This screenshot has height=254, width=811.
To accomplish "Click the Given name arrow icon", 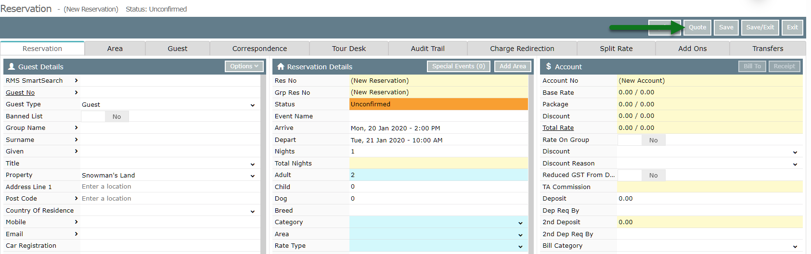I will [x=76, y=151].
